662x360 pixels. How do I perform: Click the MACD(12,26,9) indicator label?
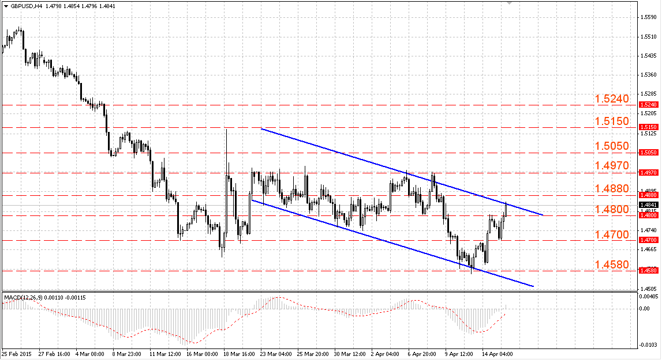23,298
